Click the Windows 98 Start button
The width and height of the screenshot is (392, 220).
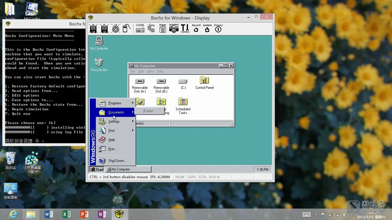tap(97, 169)
